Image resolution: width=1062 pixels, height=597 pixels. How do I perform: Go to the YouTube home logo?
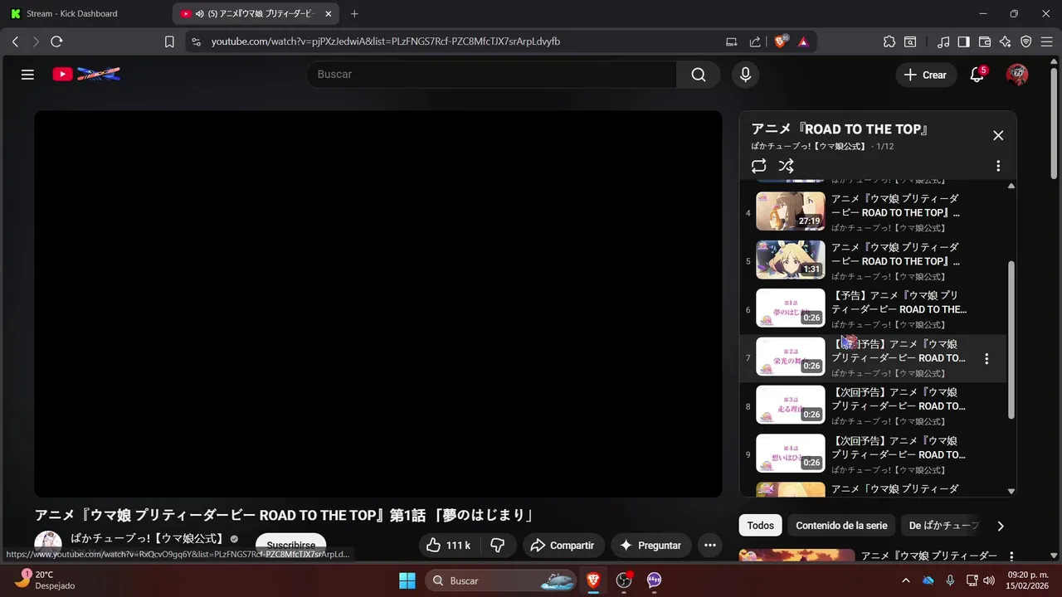pos(86,75)
